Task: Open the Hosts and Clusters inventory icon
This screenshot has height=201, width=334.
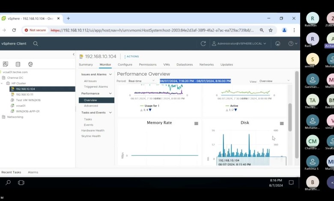Action: click(x=6, y=64)
